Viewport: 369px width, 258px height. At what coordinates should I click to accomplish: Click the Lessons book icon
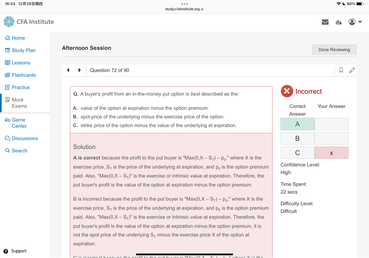pos(7,63)
